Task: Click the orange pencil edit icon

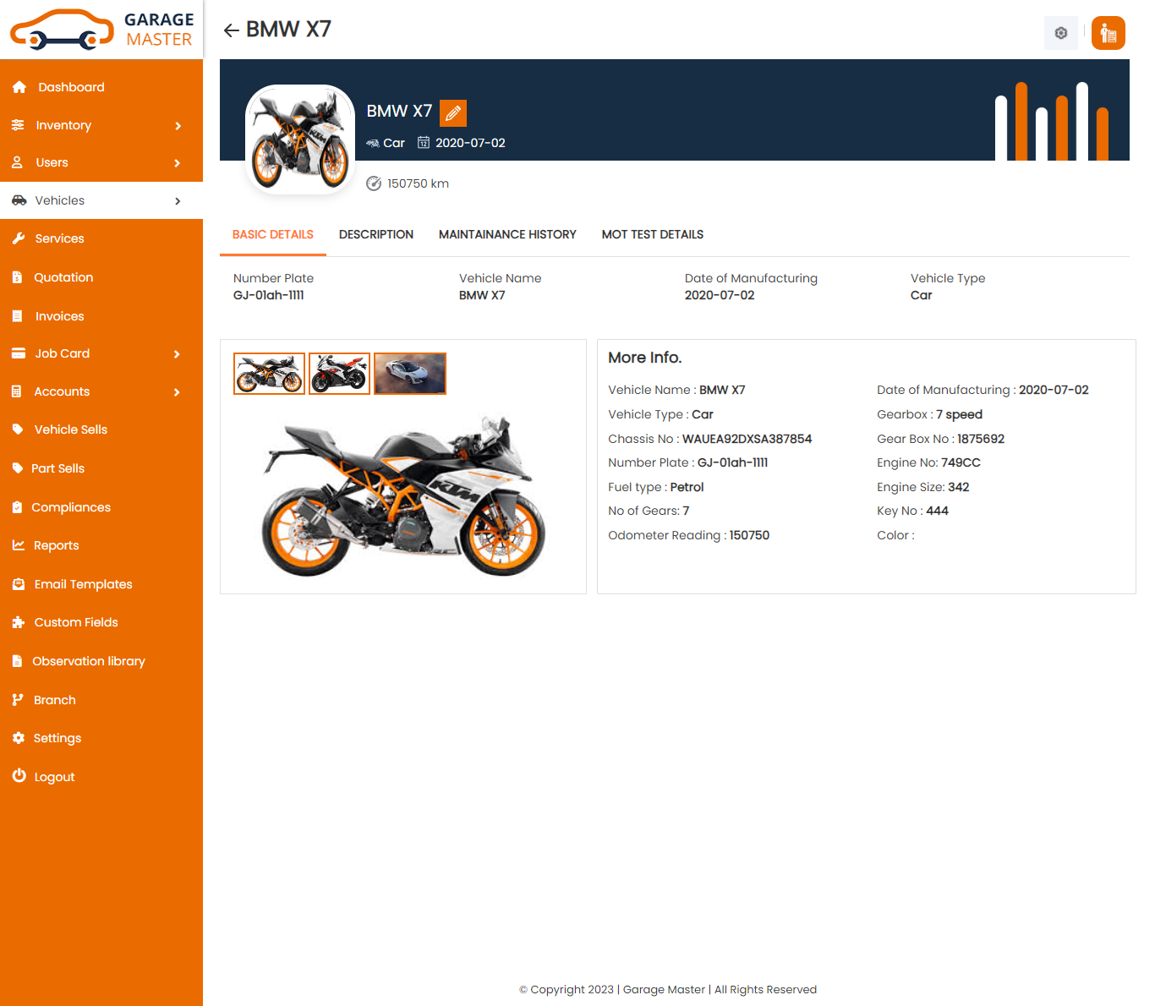Action: (453, 112)
